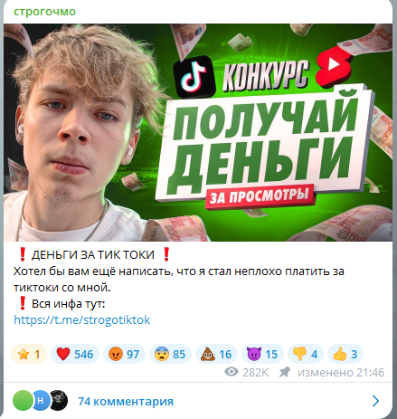This screenshot has height=419, width=397.
Task: Click the blue 'H' commenter avatar
Action: pyautogui.click(x=41, y=400)
